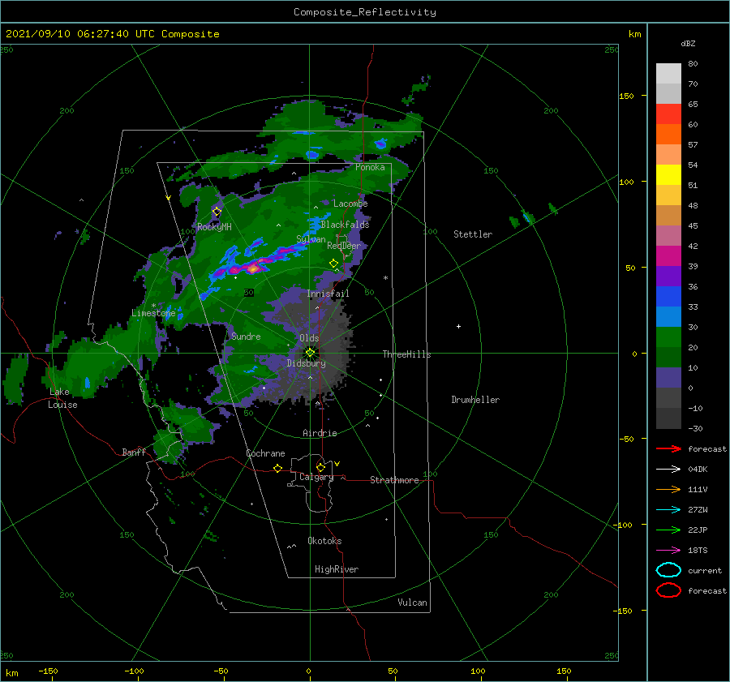Click the yellow radar site marker at Olds

[x=310, y=353]
